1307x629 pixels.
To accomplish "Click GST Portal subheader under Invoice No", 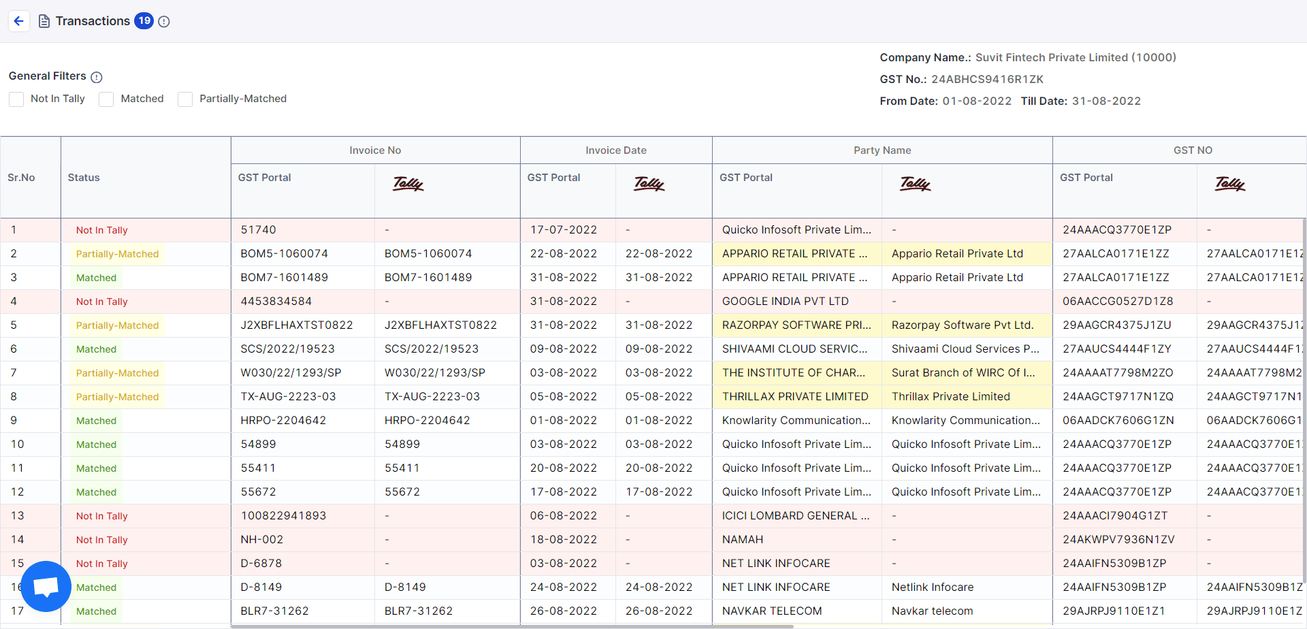I will click(x=264, y=178).
